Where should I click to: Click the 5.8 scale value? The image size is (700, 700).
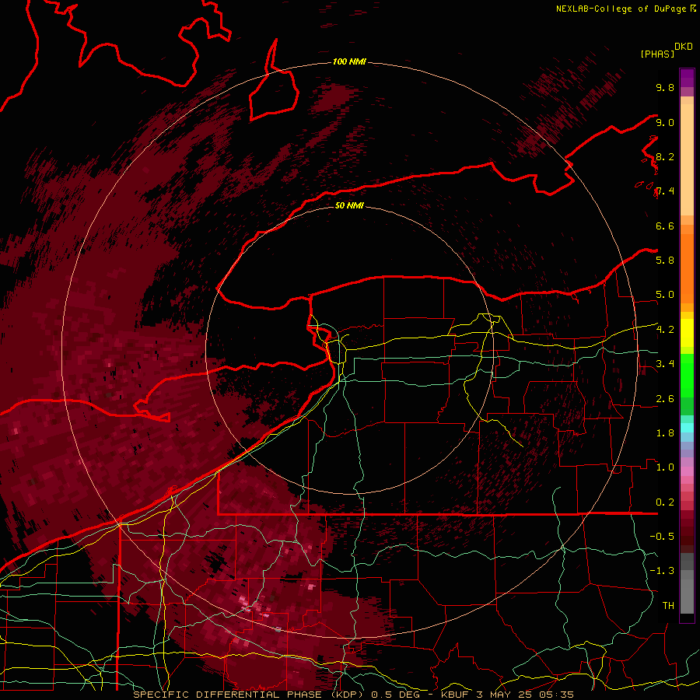point(665,261)
